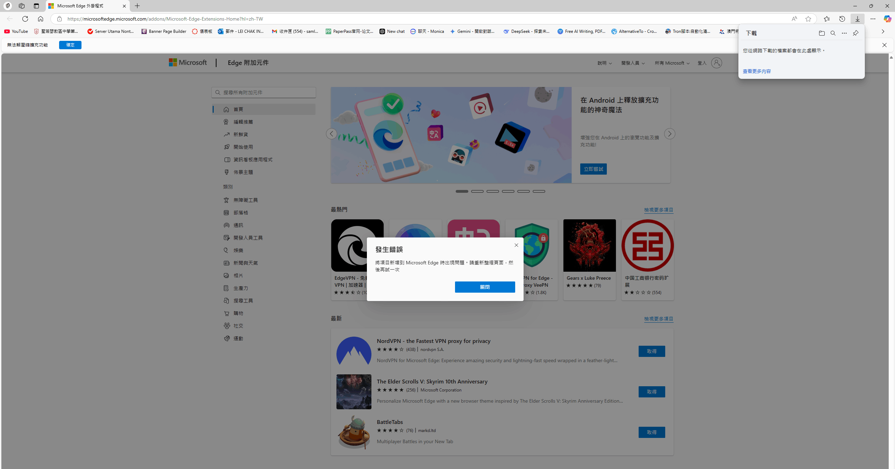
Task: Expand the 說明 dropdown menu
Action: 604,63
